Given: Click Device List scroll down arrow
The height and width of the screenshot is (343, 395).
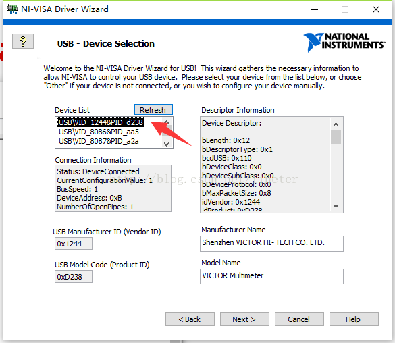Looking at the screenshot, I should tap(167, 144).
